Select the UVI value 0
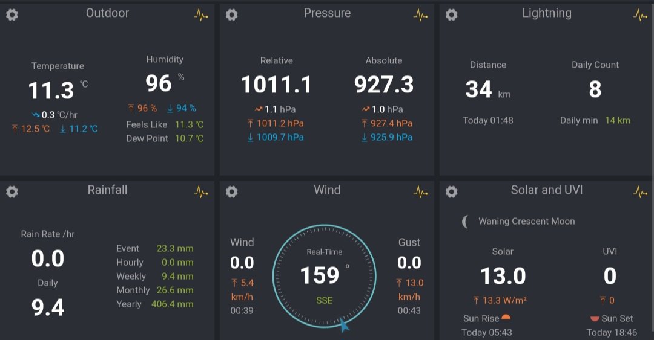Viewport: 654px width, 340px height. coord(610,276)
